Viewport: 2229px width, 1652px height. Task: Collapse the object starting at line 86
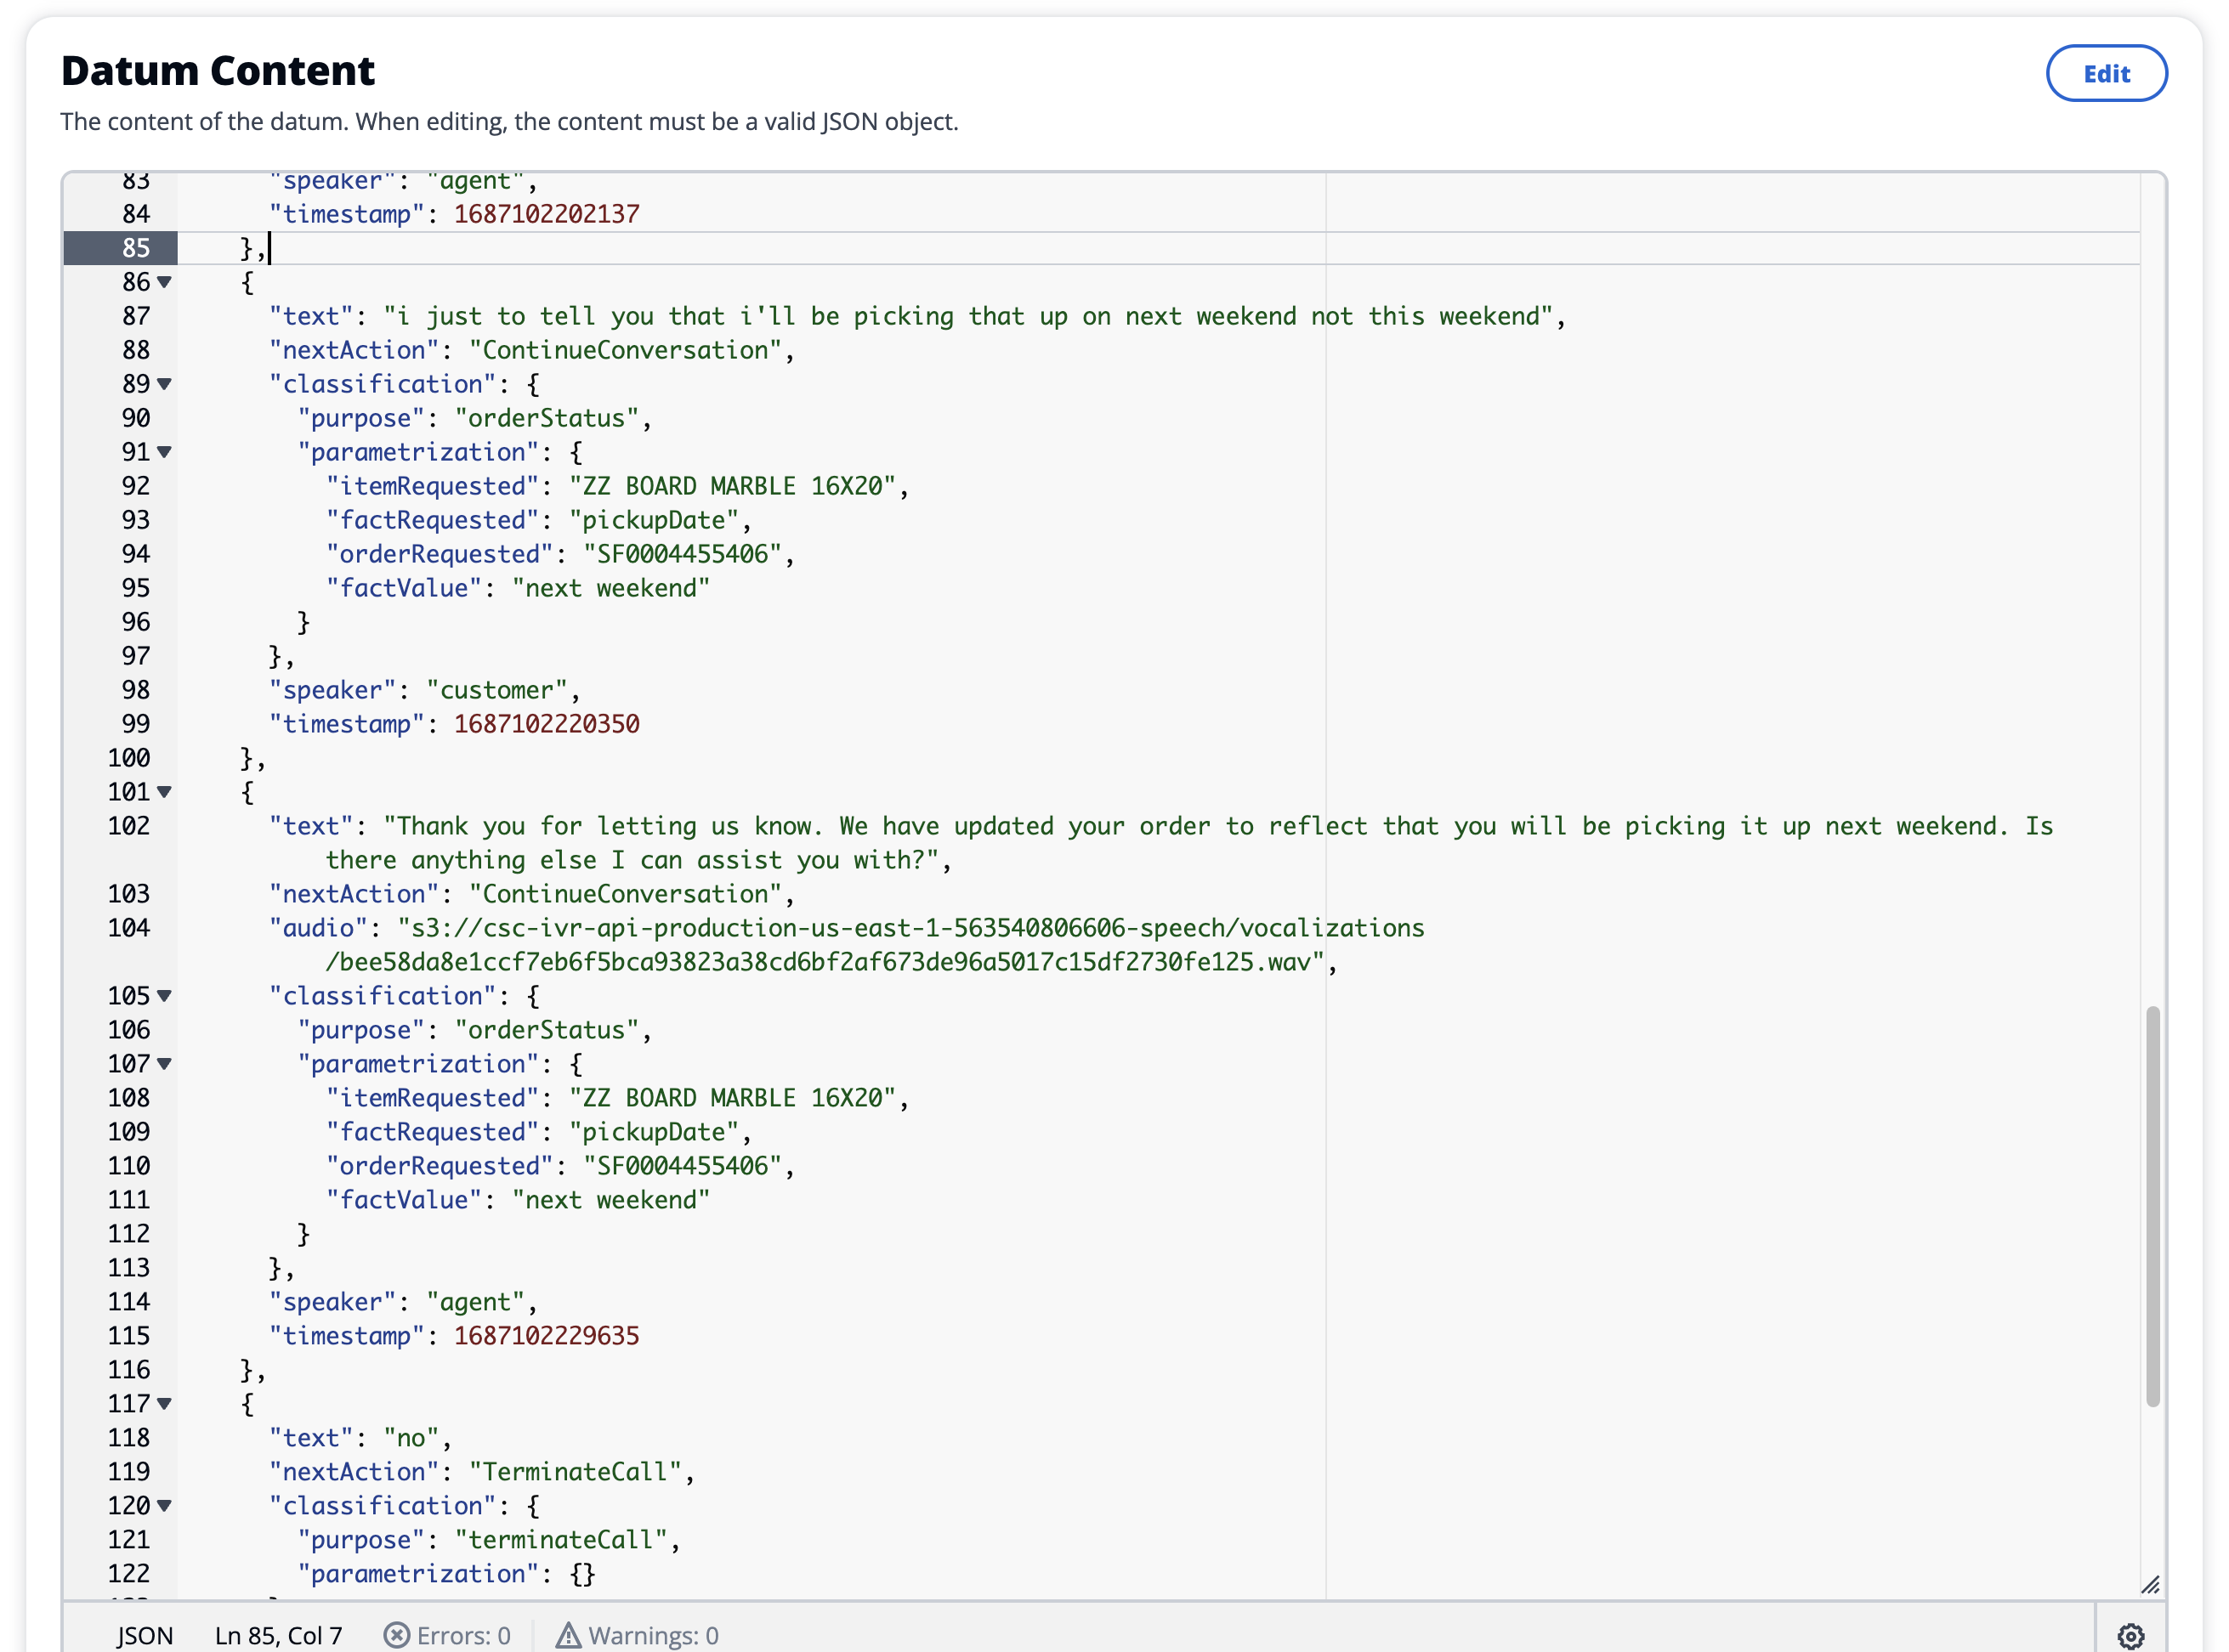[x=164, y=282]
